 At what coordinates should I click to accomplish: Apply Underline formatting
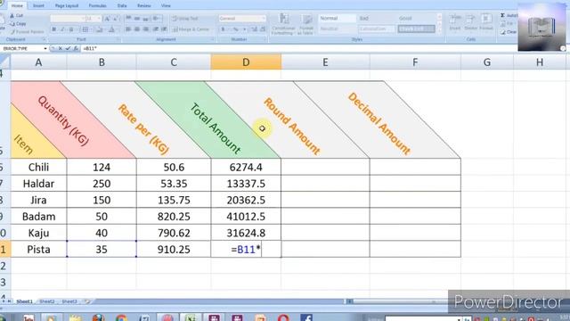tap(71, 29)
